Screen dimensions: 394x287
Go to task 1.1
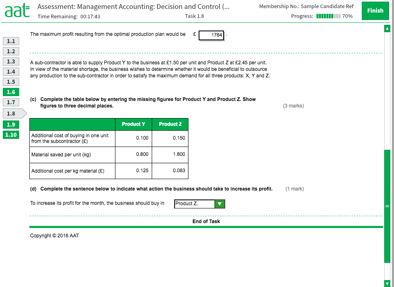(11, 41)
